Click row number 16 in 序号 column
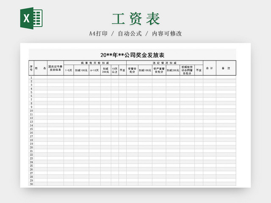 click(x=31, y=133)
